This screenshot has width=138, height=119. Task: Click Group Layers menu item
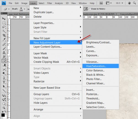[x=56, y=94]
